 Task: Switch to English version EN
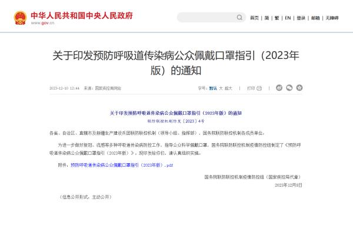pos(288,18)
